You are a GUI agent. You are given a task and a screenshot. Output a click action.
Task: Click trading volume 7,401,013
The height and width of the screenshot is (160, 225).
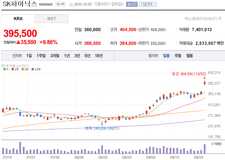pyautogui.click(x=202, y=30)
